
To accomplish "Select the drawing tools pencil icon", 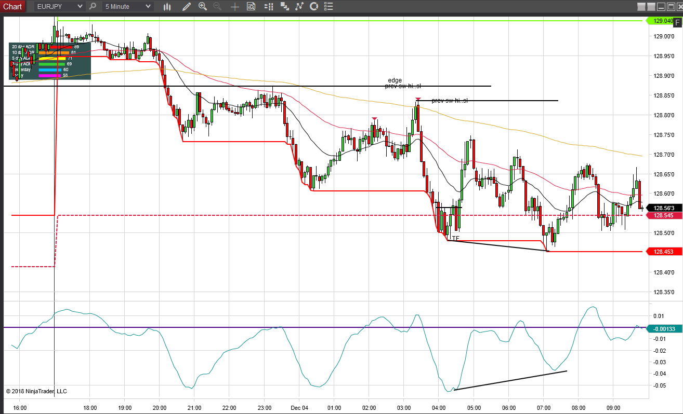I will (187, 7).
